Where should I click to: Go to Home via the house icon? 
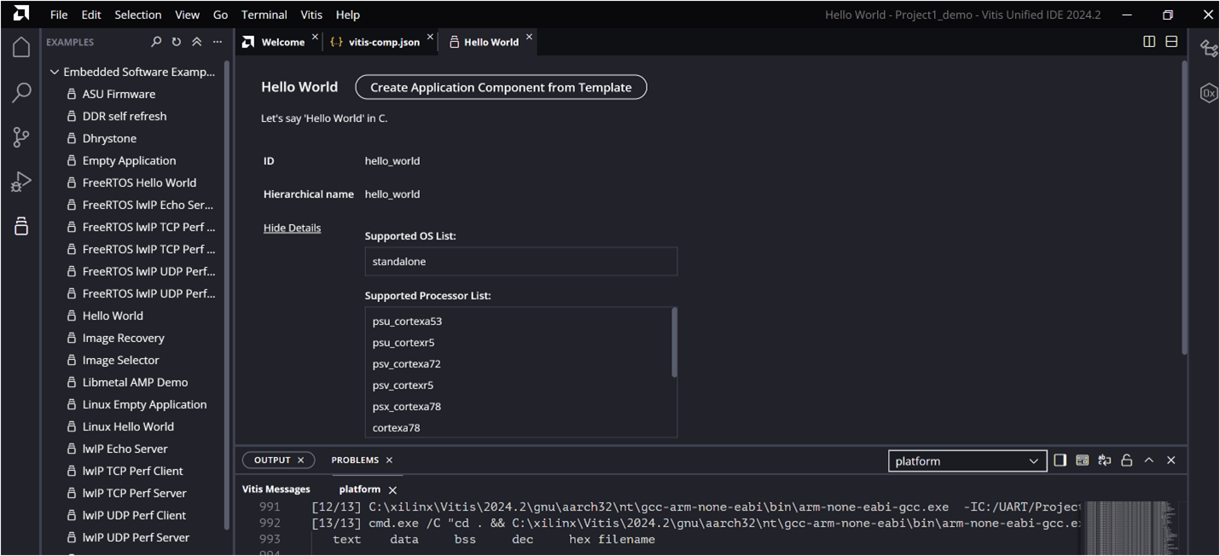pyautogui.click(x=20, y=47)
